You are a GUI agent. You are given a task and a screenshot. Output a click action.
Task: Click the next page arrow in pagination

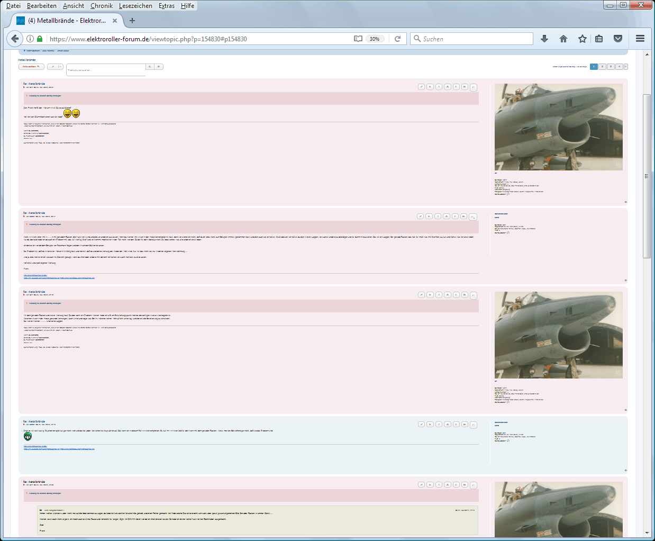click(626, 67)
